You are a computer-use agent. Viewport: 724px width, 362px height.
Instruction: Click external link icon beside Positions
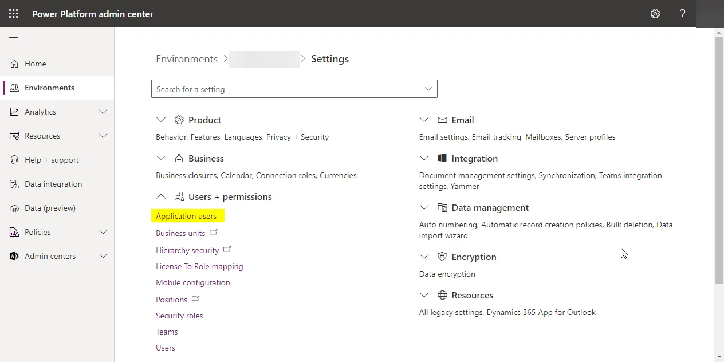[196, 298]
